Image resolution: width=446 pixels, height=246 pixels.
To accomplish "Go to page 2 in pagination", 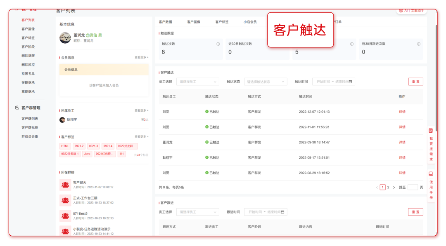I will click(388, 187).
